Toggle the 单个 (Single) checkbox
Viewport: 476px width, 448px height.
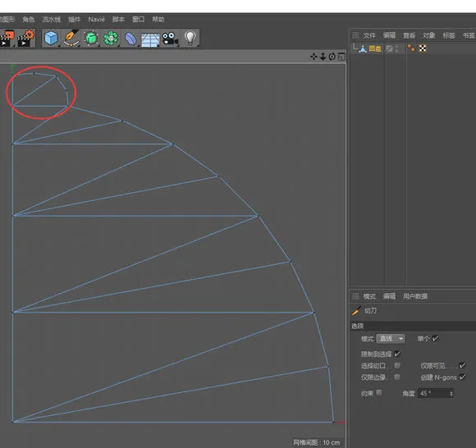(435, 338)
